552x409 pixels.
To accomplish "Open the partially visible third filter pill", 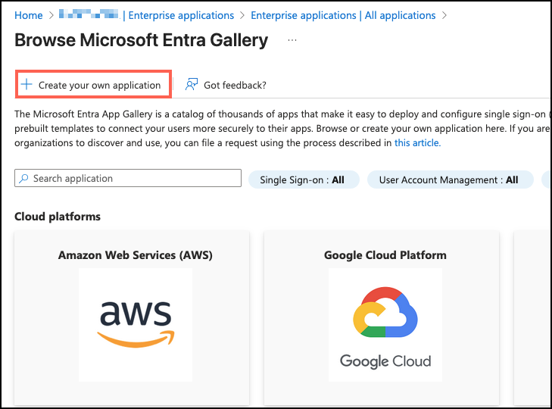I will [545, 180].
